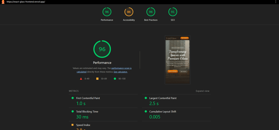Screen dimensions: 279x130
Task: Expand the First Contentful Paint metric
Action: [x=88, y=98]
